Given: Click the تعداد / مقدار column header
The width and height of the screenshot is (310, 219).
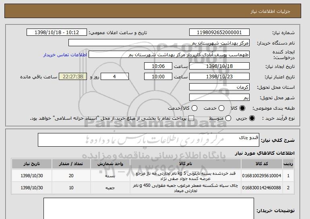Looking at the screenshot, I should tap(71, 164).
